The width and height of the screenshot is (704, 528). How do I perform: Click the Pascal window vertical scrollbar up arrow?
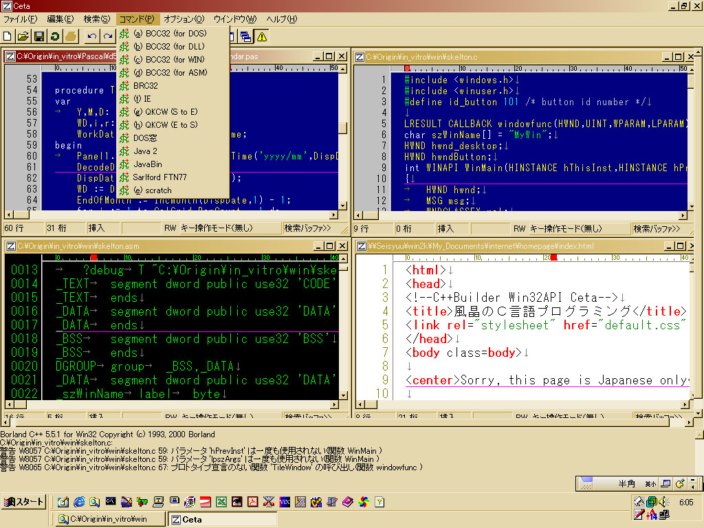click(x=342, y=70)
